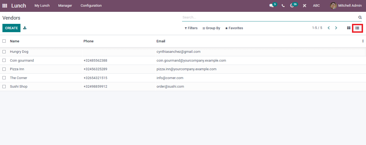366x145 pixels.
Task: Click Mitchell Admin avatar picture
Action: click(333, 6)
